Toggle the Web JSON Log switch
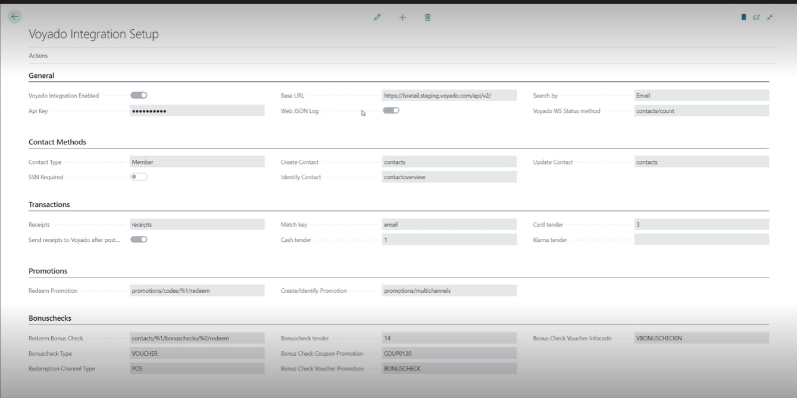The height and width of the screenshot is (398, 797). pyautogui.click(x=391, y=110)
